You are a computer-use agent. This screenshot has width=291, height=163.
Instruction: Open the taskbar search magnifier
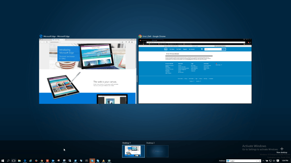tap(8, 161)
